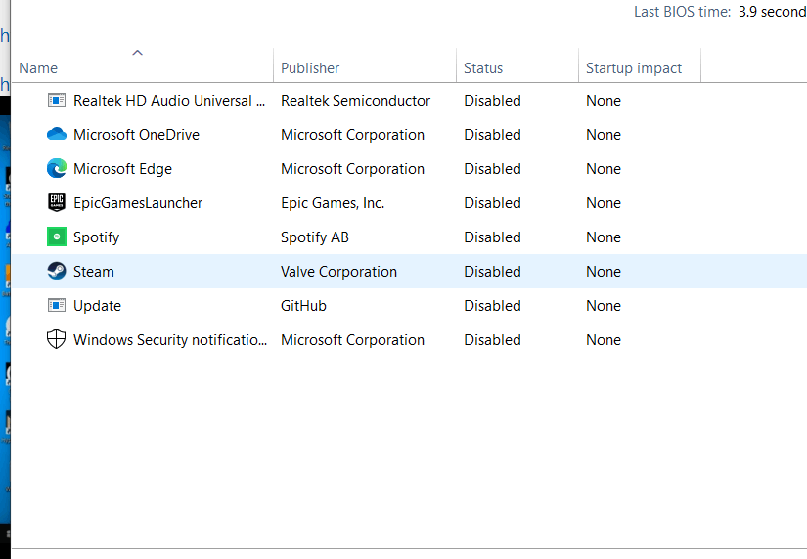Click the Windows Security shield icon
This screenshot has width=807, height=559.
coord(57,340)
